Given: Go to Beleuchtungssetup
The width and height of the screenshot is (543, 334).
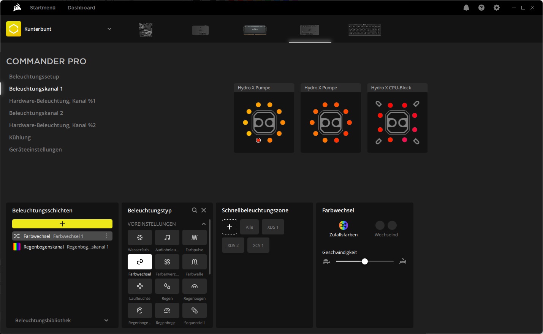Looking at the screenshot, I should point(34,76).
